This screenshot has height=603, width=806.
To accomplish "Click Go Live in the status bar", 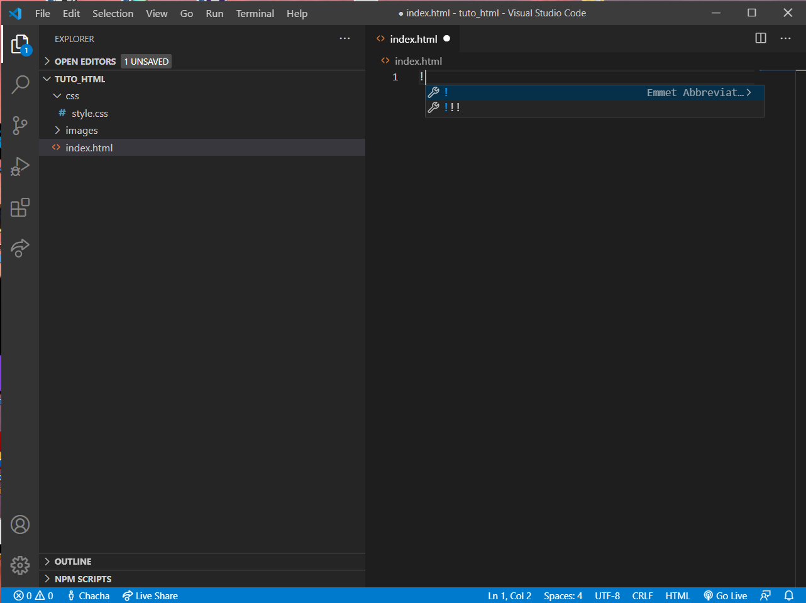I will (x=726, y=595).
